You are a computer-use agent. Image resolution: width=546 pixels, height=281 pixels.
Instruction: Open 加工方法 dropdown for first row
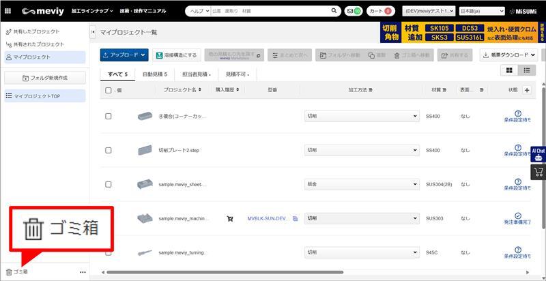361,116
